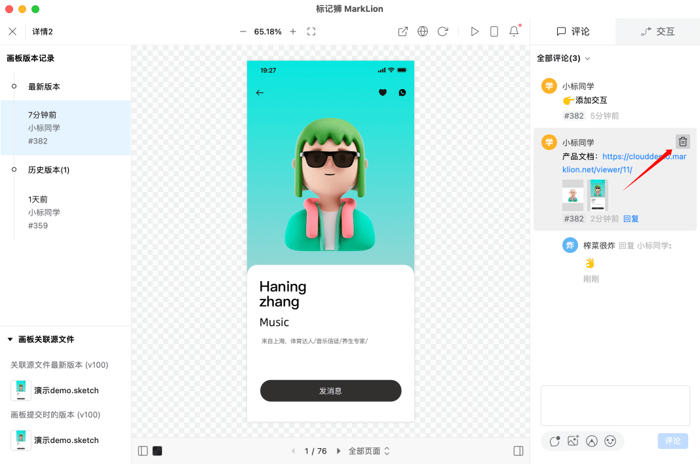Click the globe icon in the toolbar
This screenshot has height=464, width=700.
click(x=423, y=31)
